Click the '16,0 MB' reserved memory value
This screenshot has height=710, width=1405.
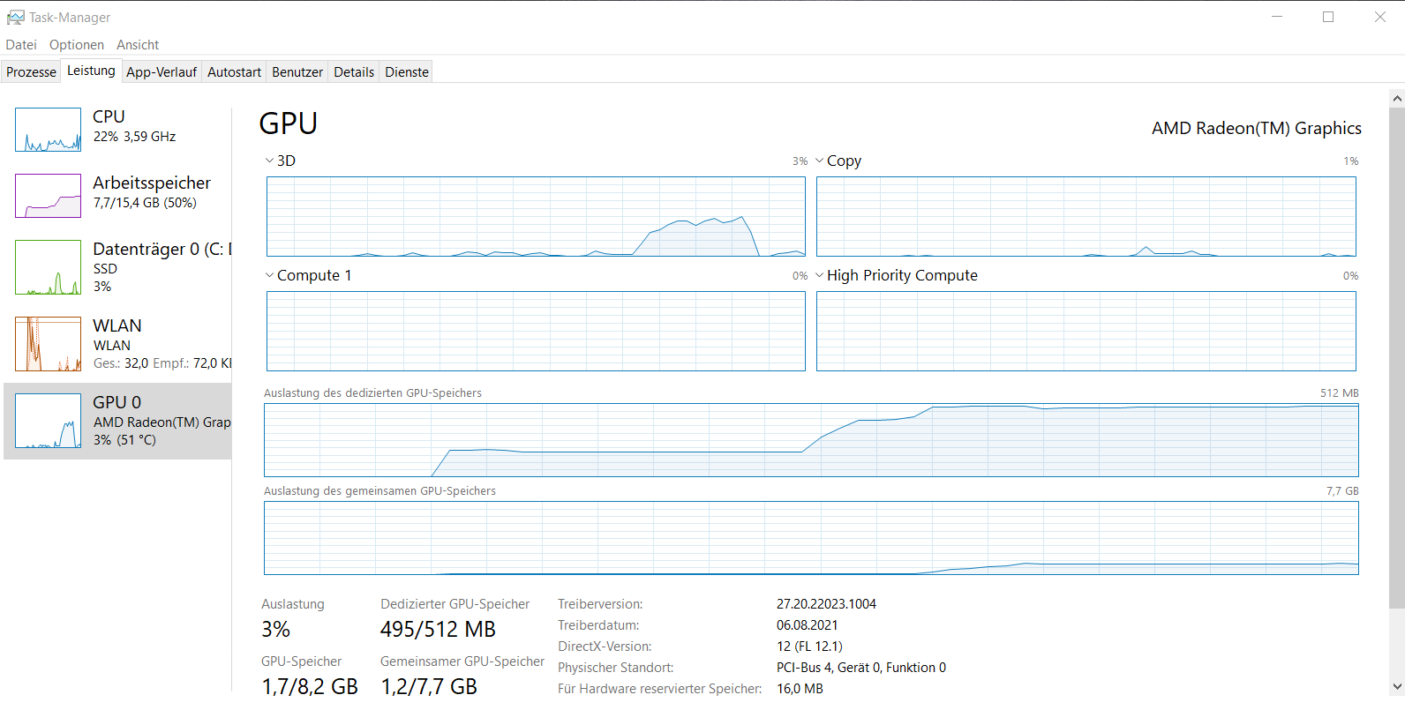coord(800,689)
